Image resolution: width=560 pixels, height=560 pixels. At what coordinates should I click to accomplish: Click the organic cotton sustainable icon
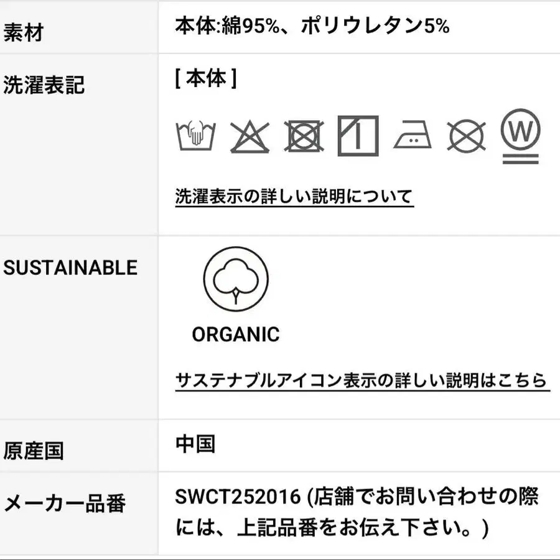pyautogui.click(x=236, y=279)
